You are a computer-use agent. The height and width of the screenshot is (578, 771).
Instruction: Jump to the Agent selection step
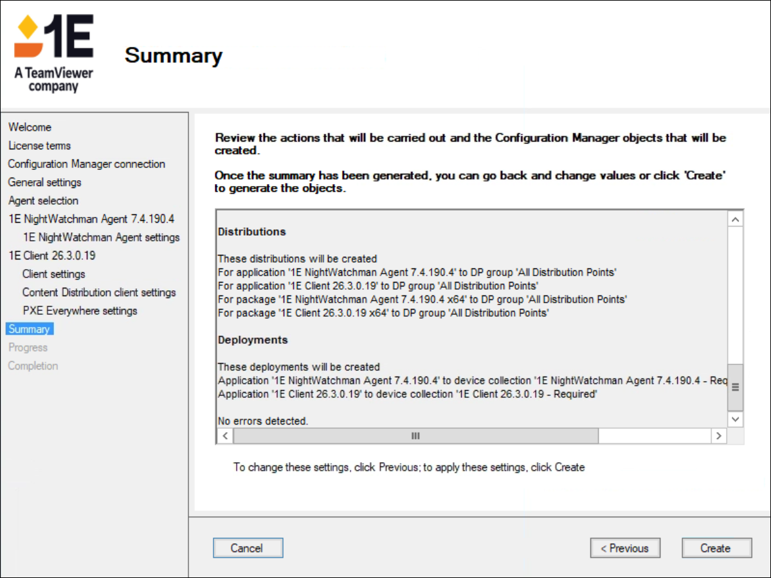point(43,201)
